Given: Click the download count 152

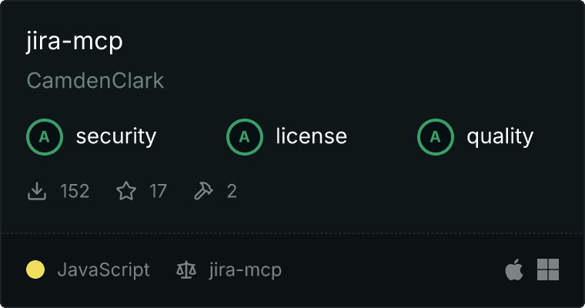Looking at the screenshot, I should click(75, 191).
